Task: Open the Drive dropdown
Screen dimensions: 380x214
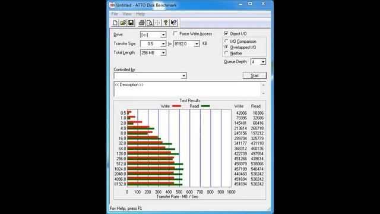Action: coord(163,34)
